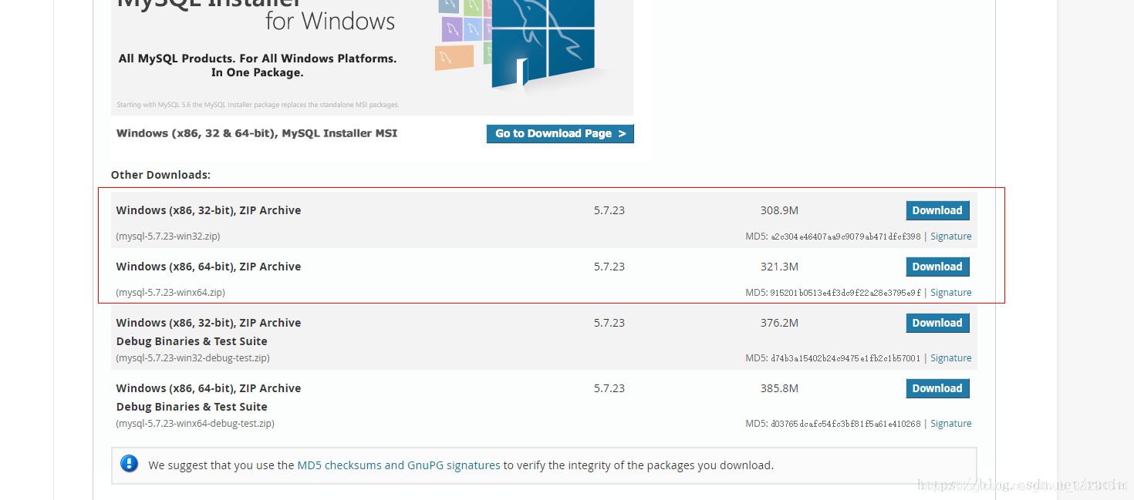
Task: Click MD5 hash of win32-debug-test package
Action: tap(845, 358)
